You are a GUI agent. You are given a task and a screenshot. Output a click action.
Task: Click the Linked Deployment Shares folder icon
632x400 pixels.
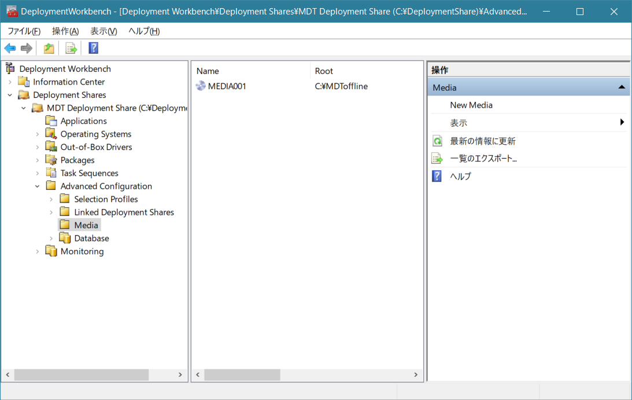click(x=65, y=211)
